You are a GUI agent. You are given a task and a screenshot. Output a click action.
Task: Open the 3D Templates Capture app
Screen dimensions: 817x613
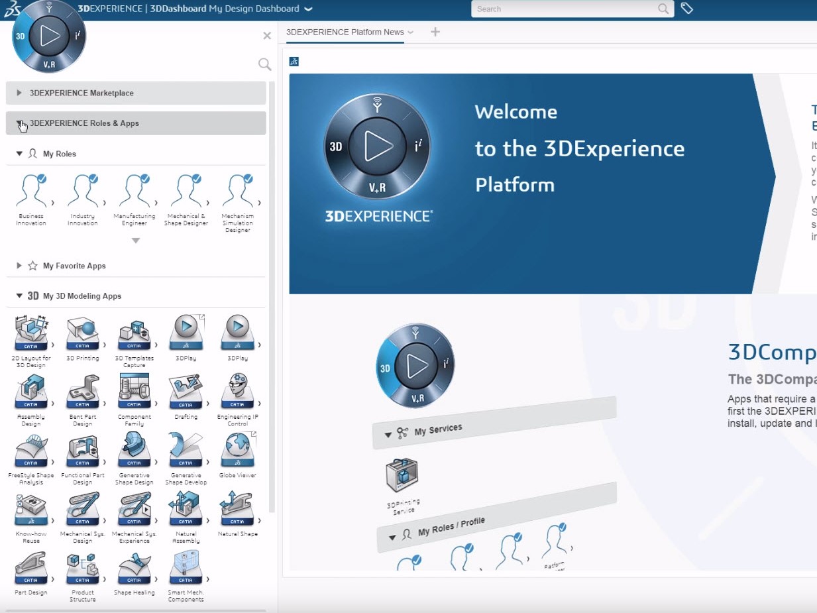[x=135, y=333]
